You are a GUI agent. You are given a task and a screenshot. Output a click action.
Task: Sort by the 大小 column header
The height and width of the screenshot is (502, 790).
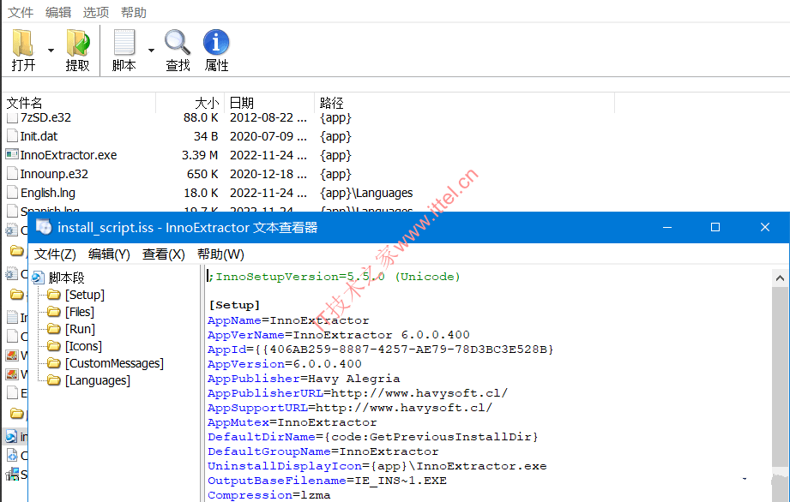(x=190, y=103)
